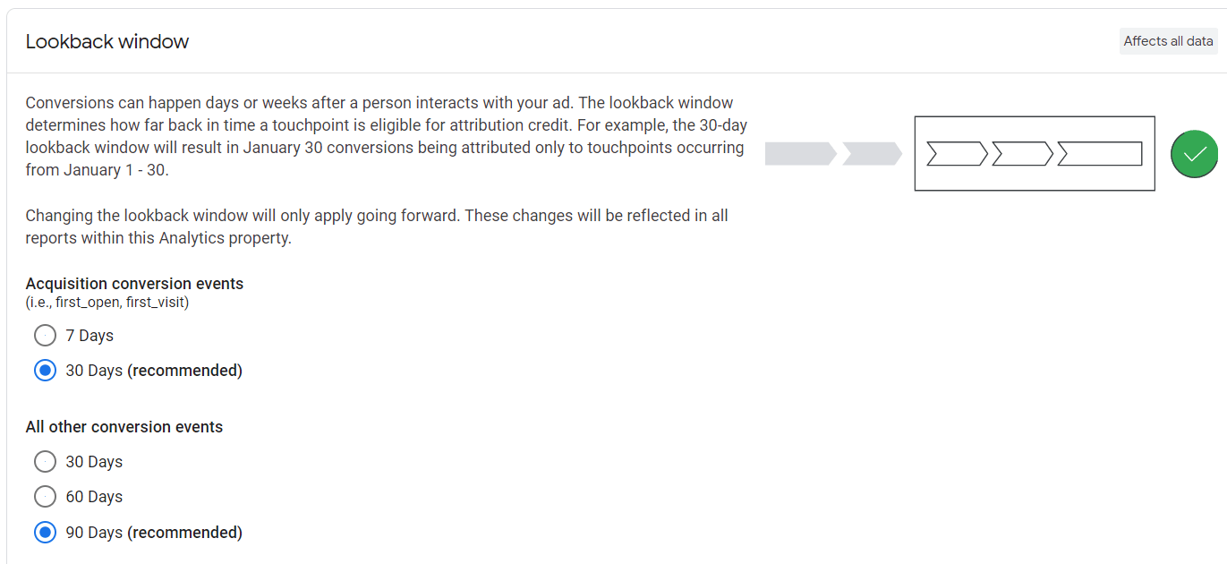Select the 7 Days acquisition lookback option
This screenshot has width=1227, height=564.
pyautogui.click(x=45, y=335)
